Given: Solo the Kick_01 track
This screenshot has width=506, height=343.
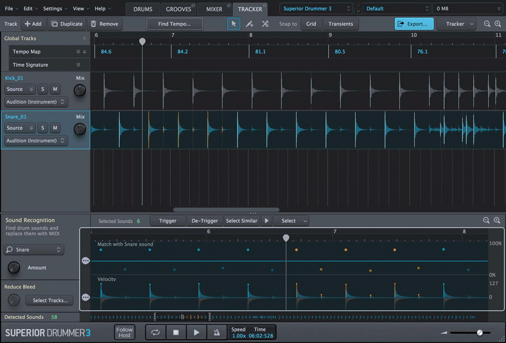Looking at the screenshot, I should click(x=43, y=89).
